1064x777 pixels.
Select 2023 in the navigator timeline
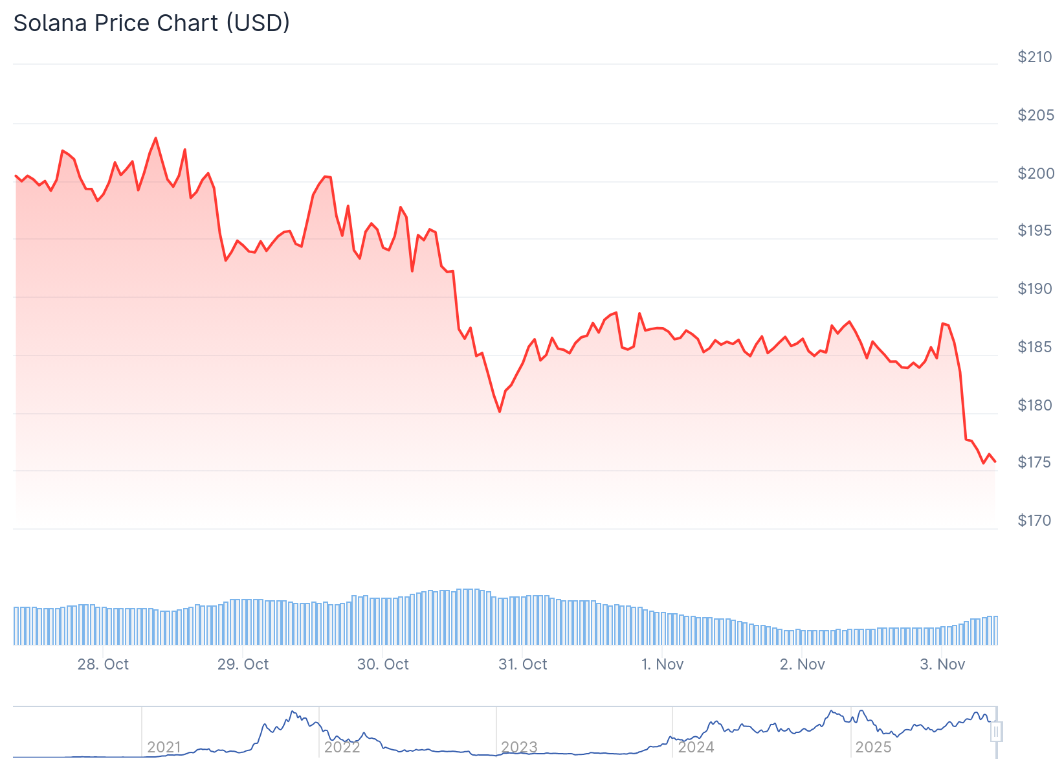click(519, 747)
